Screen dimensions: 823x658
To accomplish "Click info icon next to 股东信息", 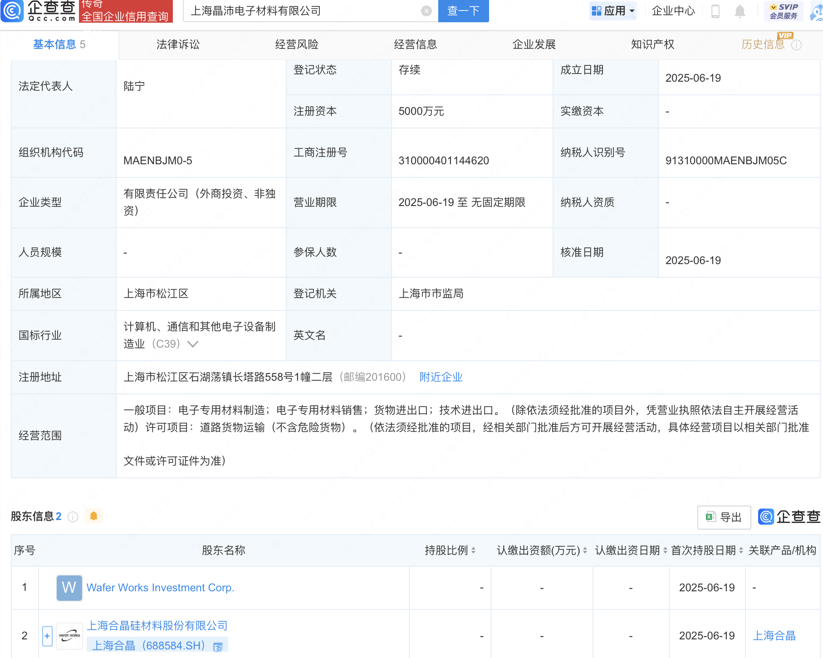I will click(x=73, y=517).
